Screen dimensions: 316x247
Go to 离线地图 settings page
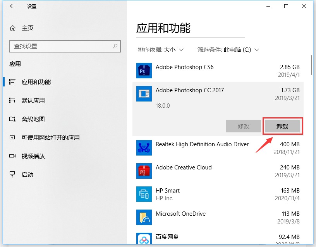[33, 119]
